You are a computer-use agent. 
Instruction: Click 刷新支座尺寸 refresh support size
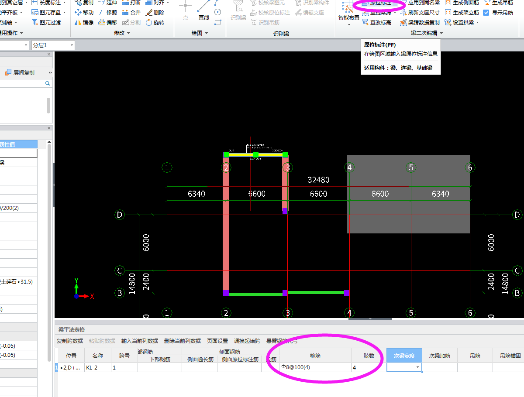[x=419, y=13]
